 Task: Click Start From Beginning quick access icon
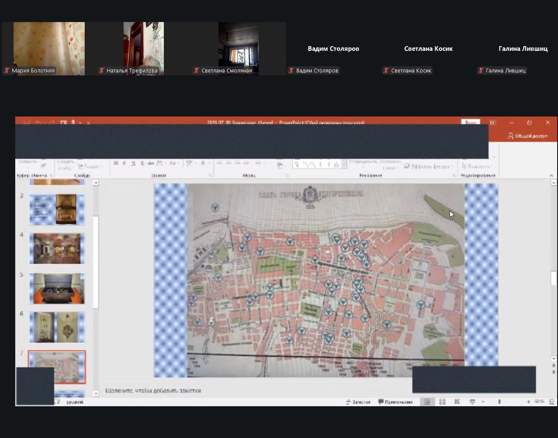pyautogui.click(x=64, y=123)
